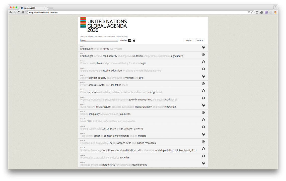
Task: Clear the matched filter with the X icon
Action: pyautogui.click(x=134, y=40)
